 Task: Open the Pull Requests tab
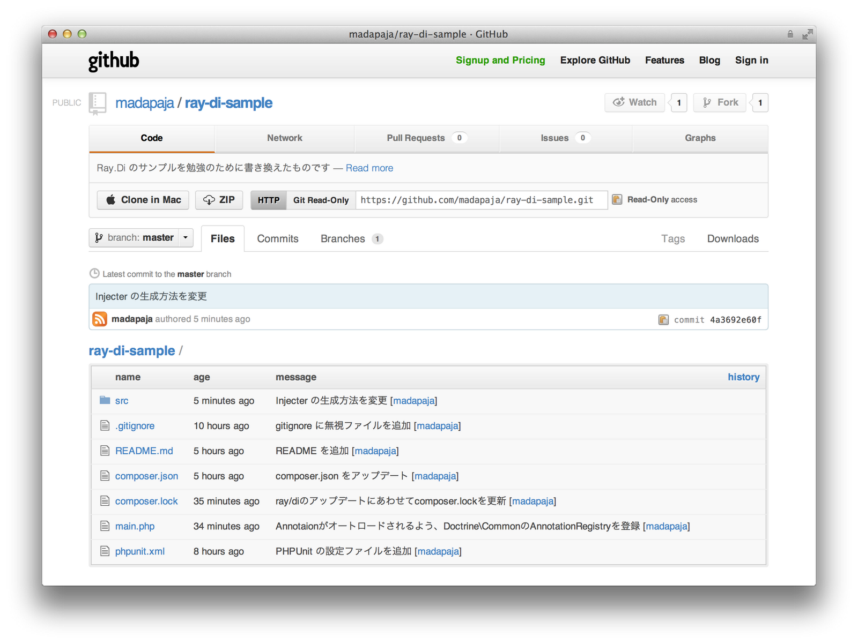coord(427,138)
